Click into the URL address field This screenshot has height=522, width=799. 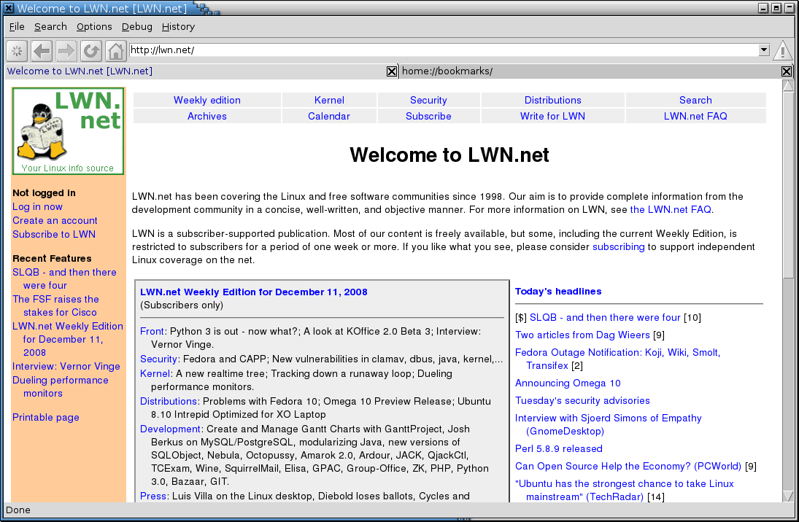click(438, 50)
